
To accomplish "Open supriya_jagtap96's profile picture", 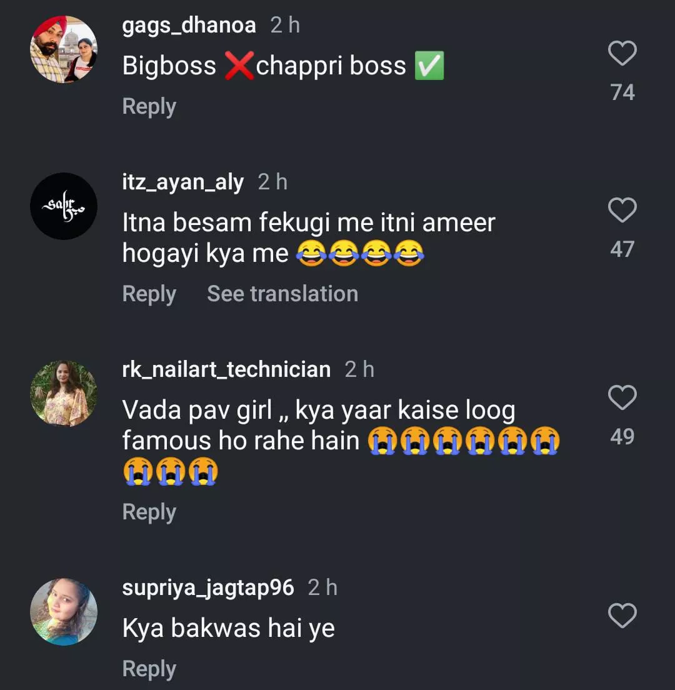I will pos(64,611).
